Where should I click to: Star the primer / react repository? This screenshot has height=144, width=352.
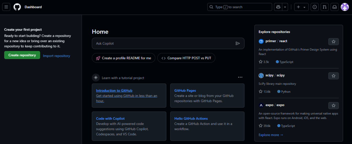(333, 41)
